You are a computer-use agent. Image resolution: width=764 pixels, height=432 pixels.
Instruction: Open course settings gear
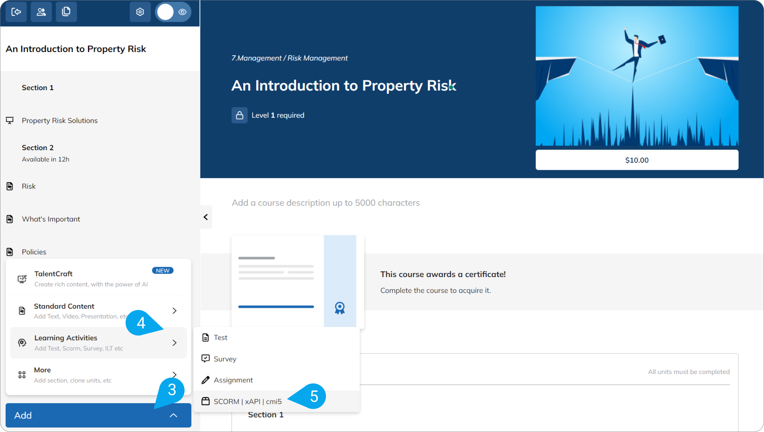coord(140,12)
